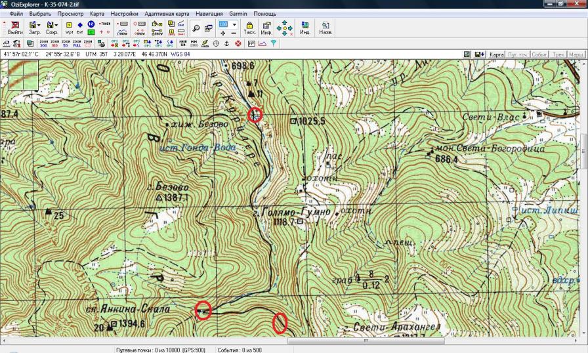Open the Garmin menu
This screenshot has height=353, width=588.
point(238,13)
